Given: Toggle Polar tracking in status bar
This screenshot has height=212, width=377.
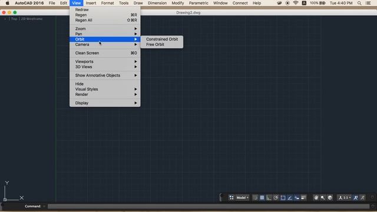Looking at the screenshot, I should (x=276, y=198).
